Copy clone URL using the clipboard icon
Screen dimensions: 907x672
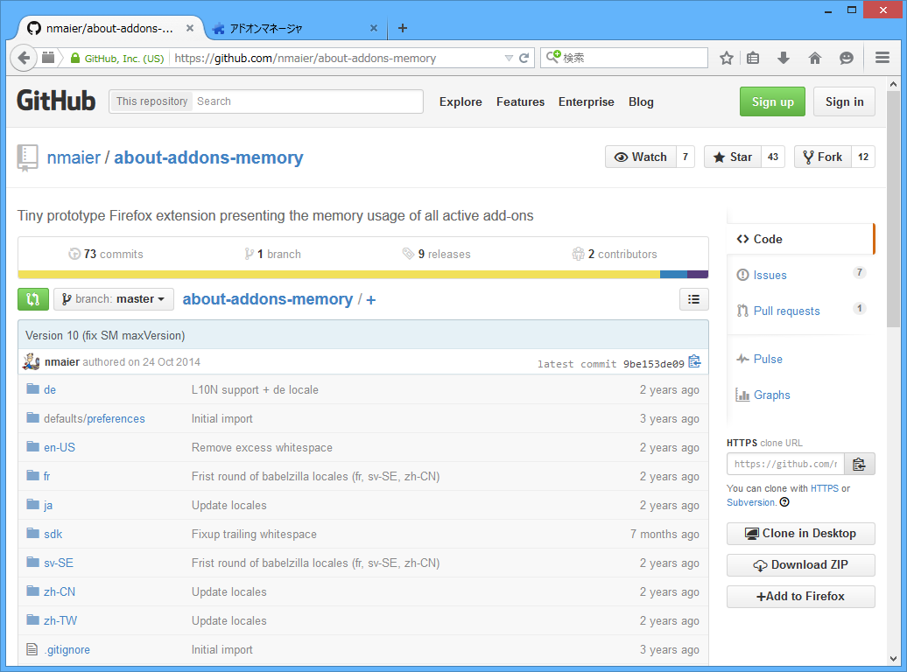[859, 464]
